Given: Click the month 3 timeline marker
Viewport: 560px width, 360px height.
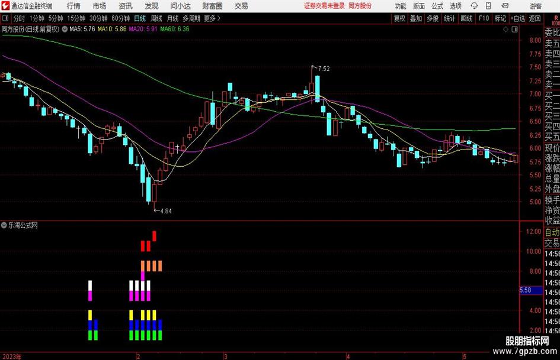Looking at the screenshot, I should pos(226,356).
